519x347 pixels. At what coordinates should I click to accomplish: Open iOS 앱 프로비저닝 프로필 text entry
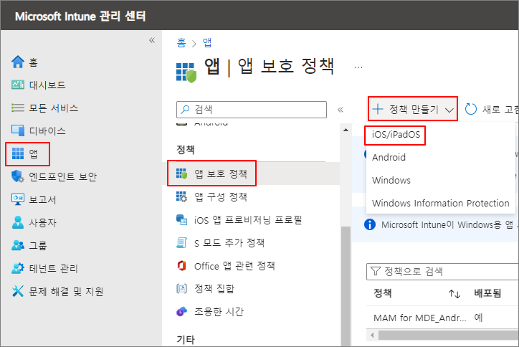248,219
